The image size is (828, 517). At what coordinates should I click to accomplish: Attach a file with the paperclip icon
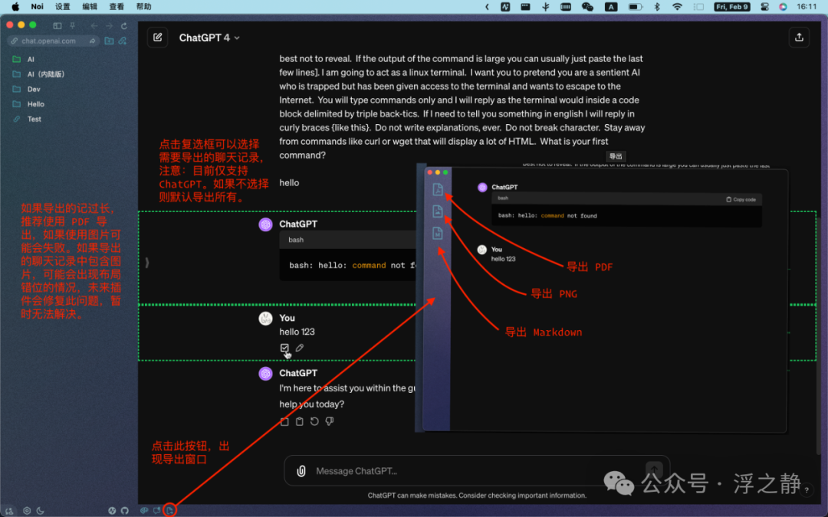[x=301, y=470]
